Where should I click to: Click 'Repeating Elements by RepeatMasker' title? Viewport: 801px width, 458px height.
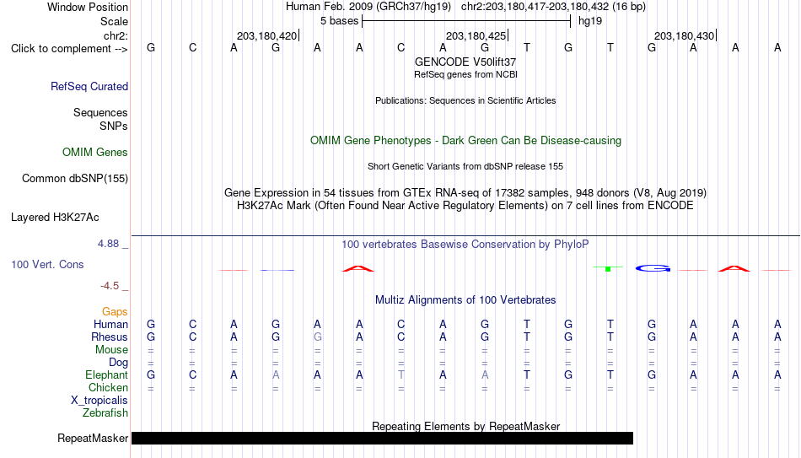(465, 426)
